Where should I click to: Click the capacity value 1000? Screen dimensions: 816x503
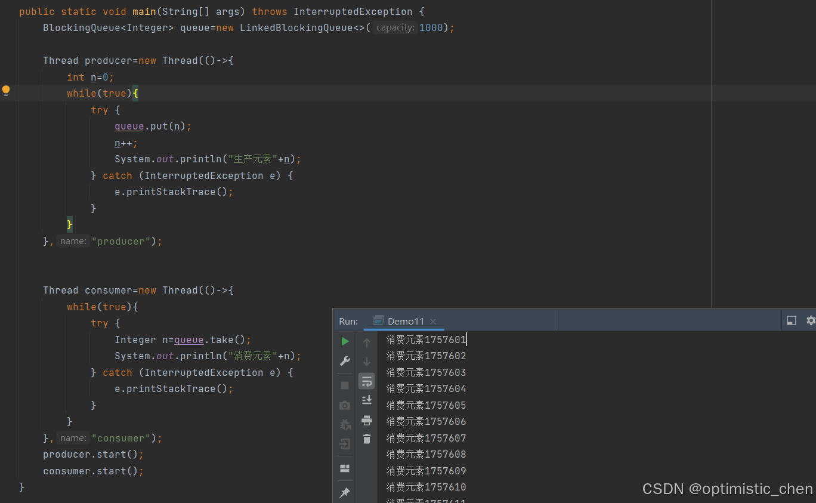431,27
